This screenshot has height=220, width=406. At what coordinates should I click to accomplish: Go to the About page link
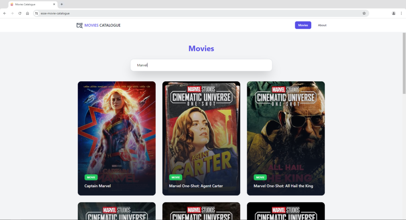point(322,25)
